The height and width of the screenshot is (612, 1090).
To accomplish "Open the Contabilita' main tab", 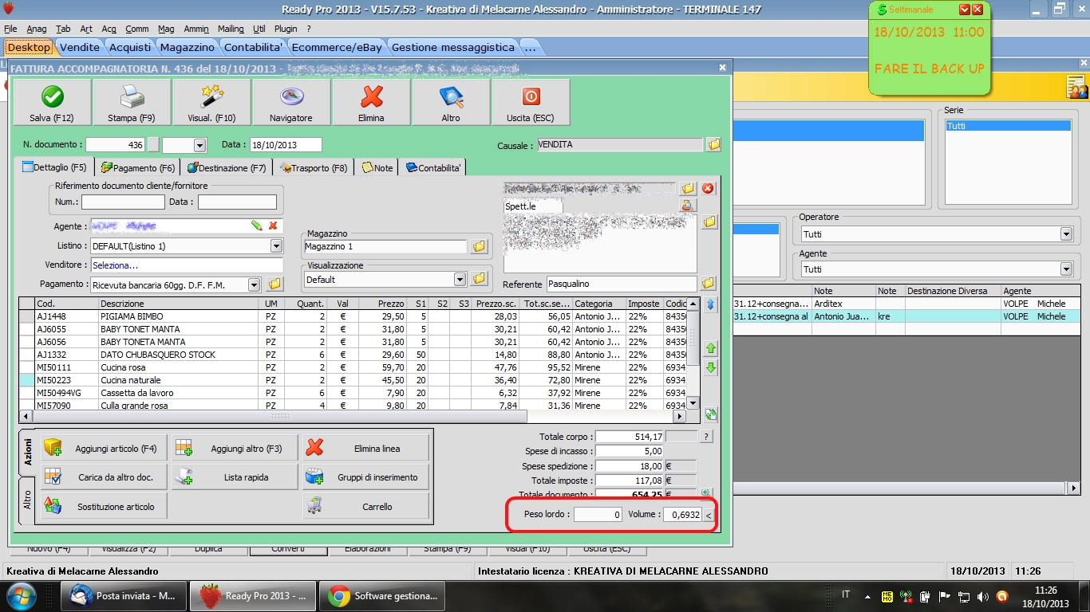I will (253, 47).
